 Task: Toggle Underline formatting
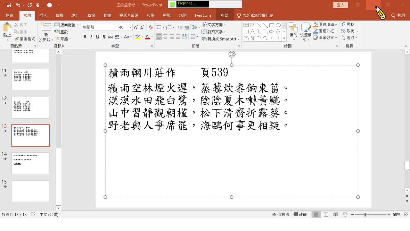point(98,37)
